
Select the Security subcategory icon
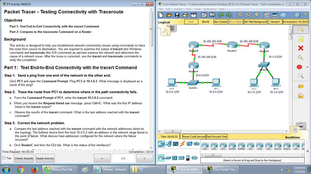188,158
